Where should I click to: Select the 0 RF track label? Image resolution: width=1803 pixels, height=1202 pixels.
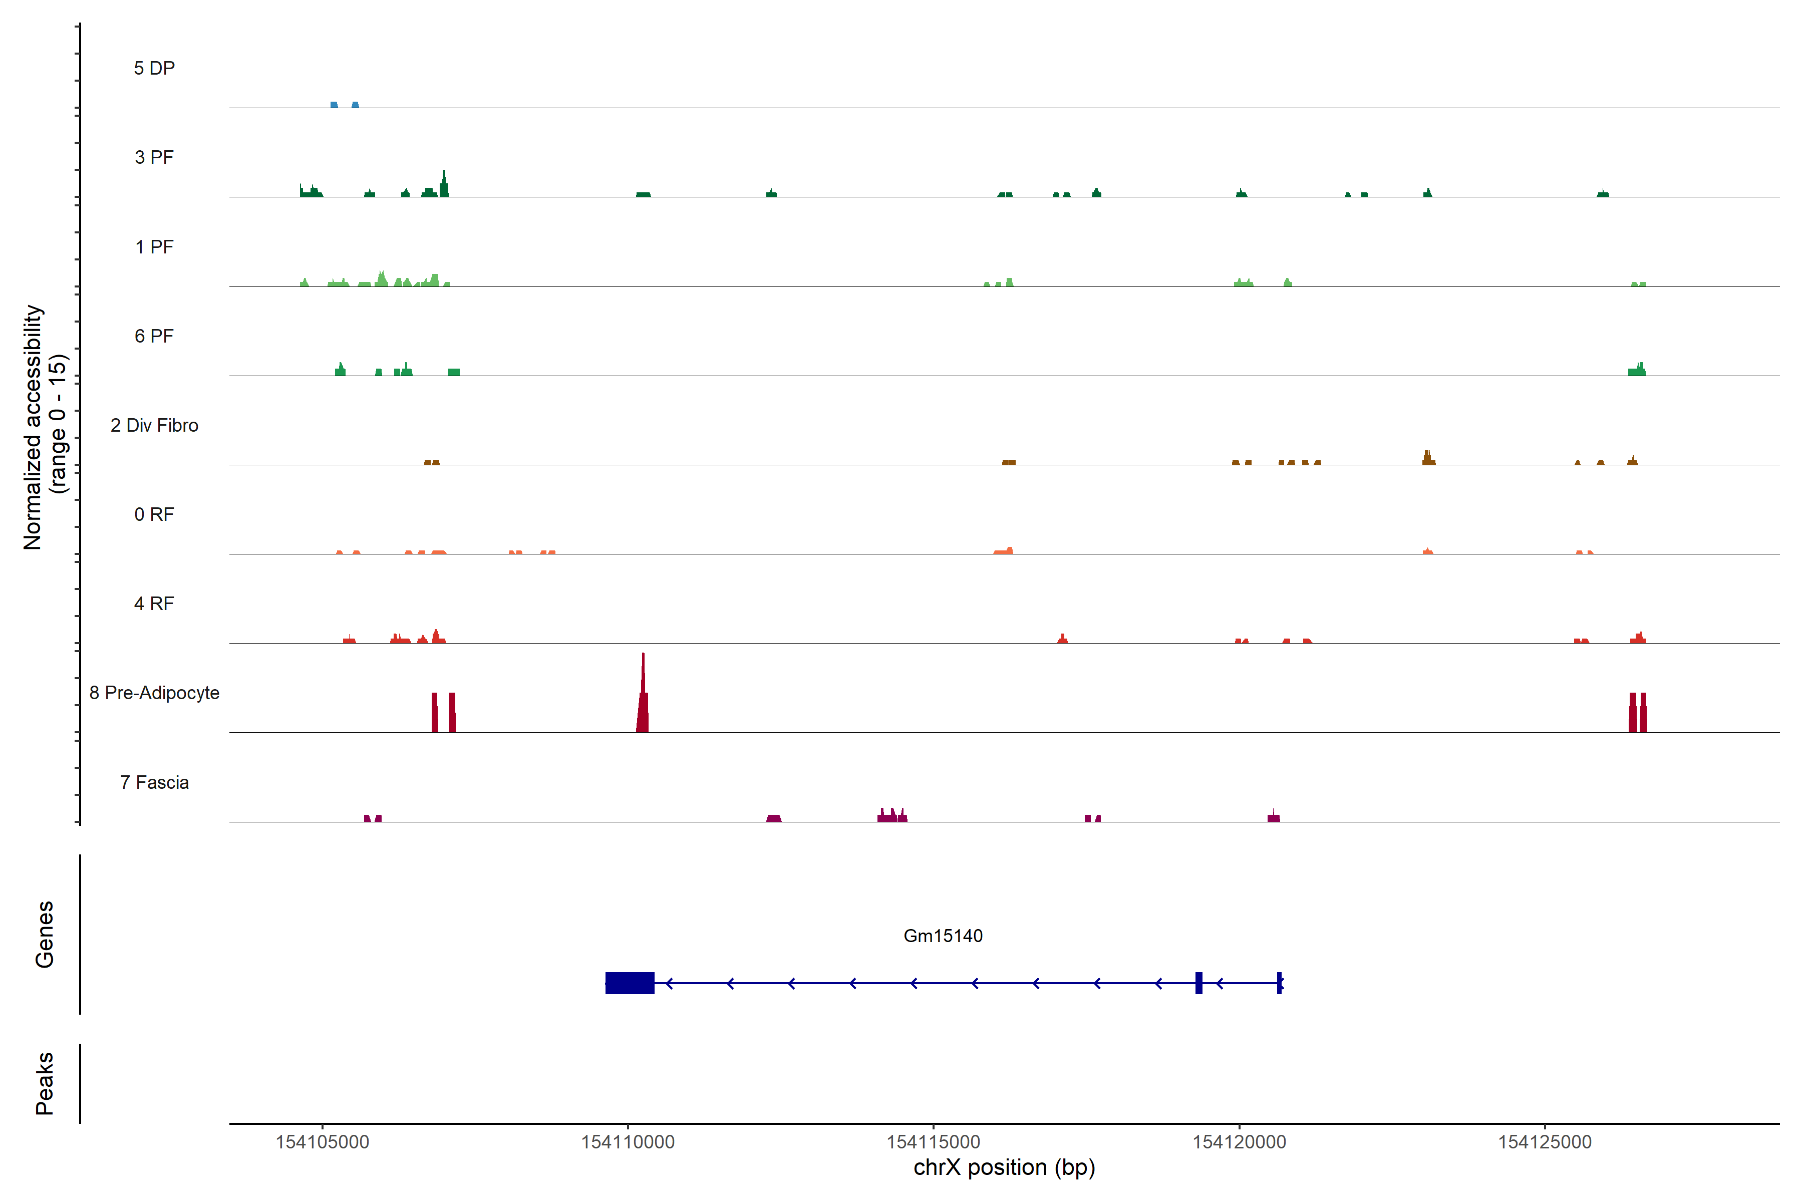click(154, 514)
